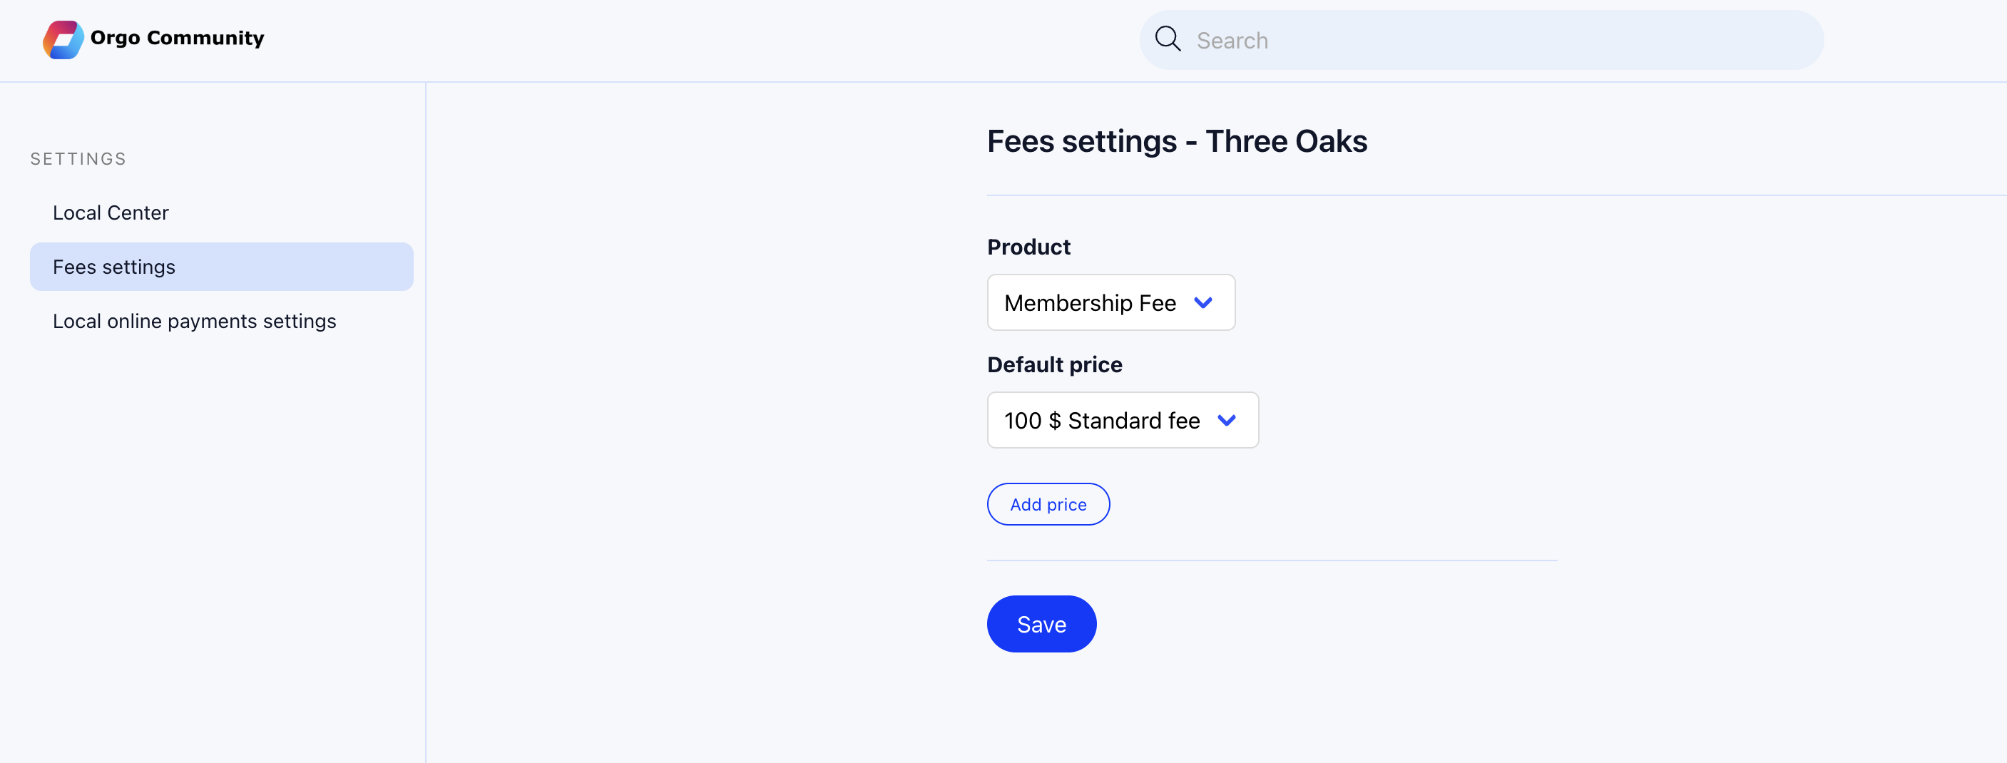Click the SETTINGS sidebar heading

(78, 159)
